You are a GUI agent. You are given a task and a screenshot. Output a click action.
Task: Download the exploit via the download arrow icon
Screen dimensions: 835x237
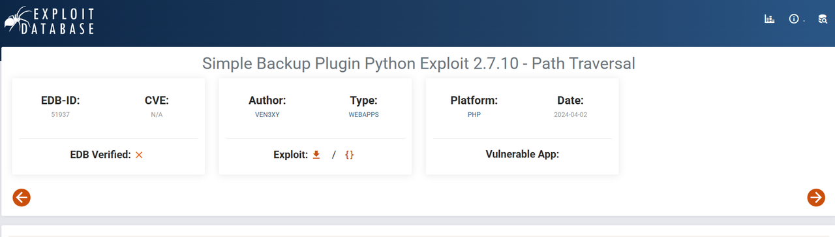316,155
